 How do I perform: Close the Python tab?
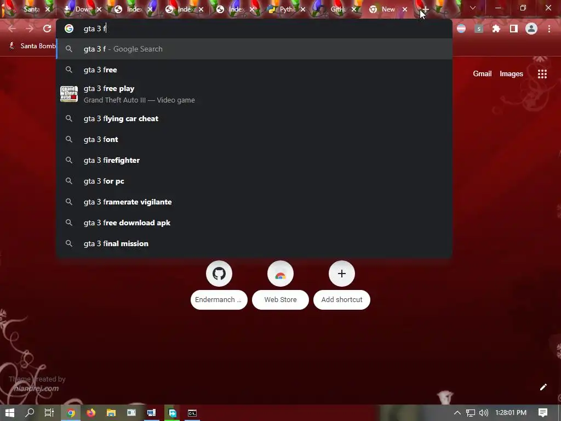[303, 9]
